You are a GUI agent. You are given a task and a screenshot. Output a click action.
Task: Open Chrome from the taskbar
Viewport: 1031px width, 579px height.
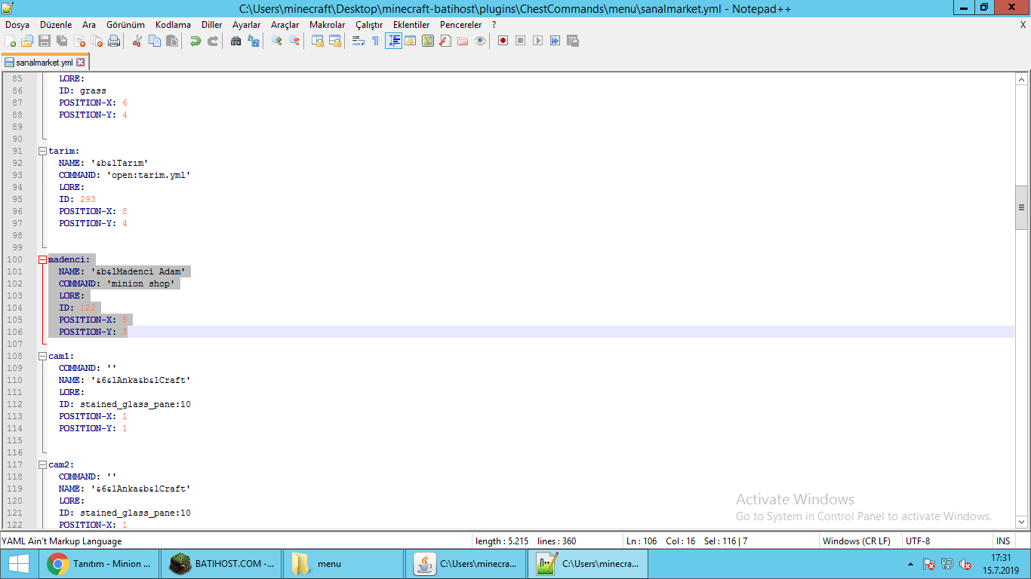point(100,563)
